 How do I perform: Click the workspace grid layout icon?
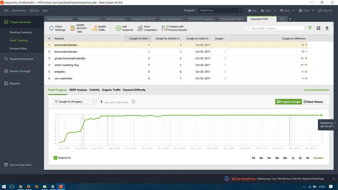[x=319, y=28]
